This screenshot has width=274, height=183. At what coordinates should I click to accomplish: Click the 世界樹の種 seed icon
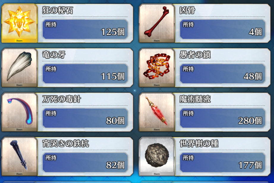click(157, 157)
